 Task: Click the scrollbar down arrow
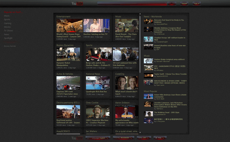[x=140, y=132]
